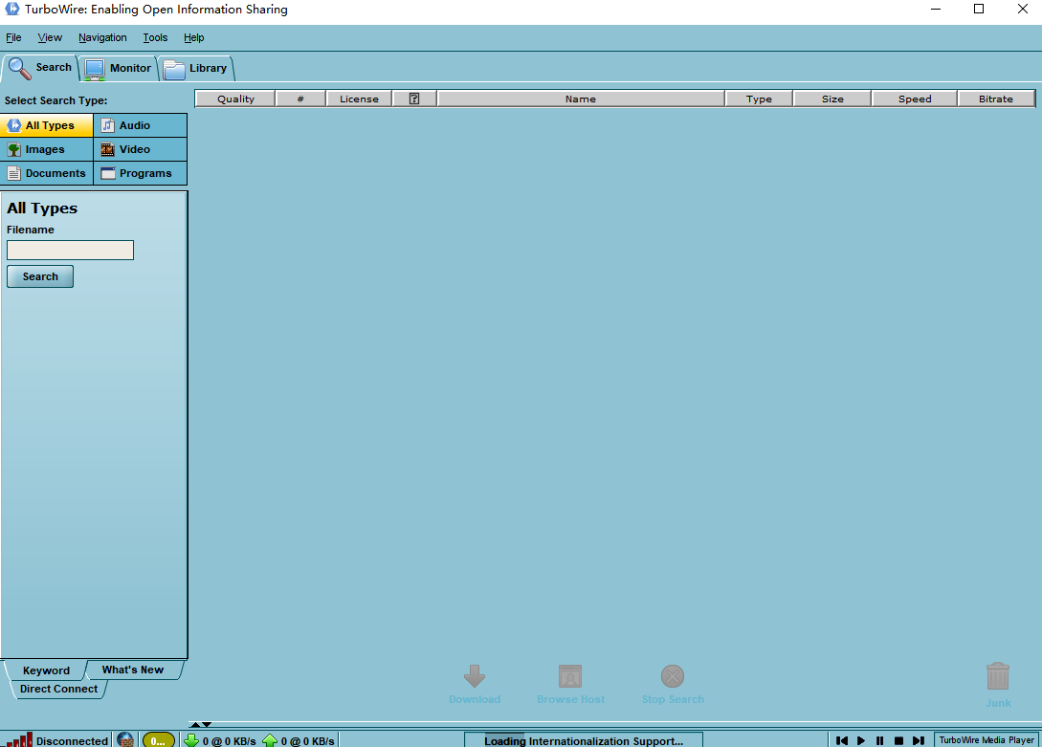Screen dimensions: 1042x747
Task: Click inside the Filename input field
Action: [69, 250]
